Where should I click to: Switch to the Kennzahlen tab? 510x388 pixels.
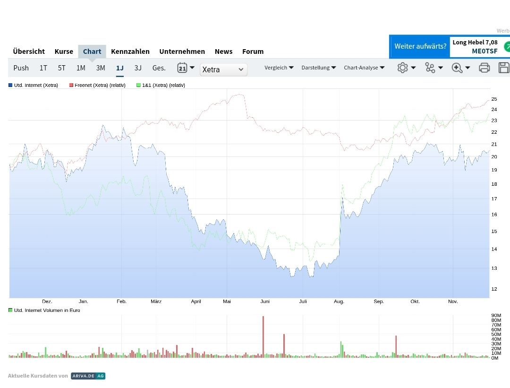tap(130, 52)
